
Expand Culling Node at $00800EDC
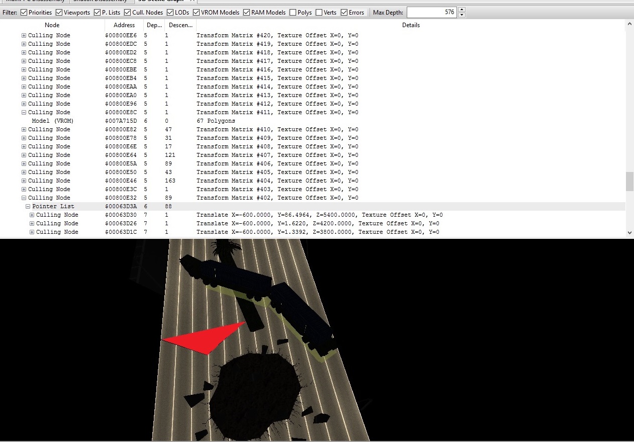24,44
